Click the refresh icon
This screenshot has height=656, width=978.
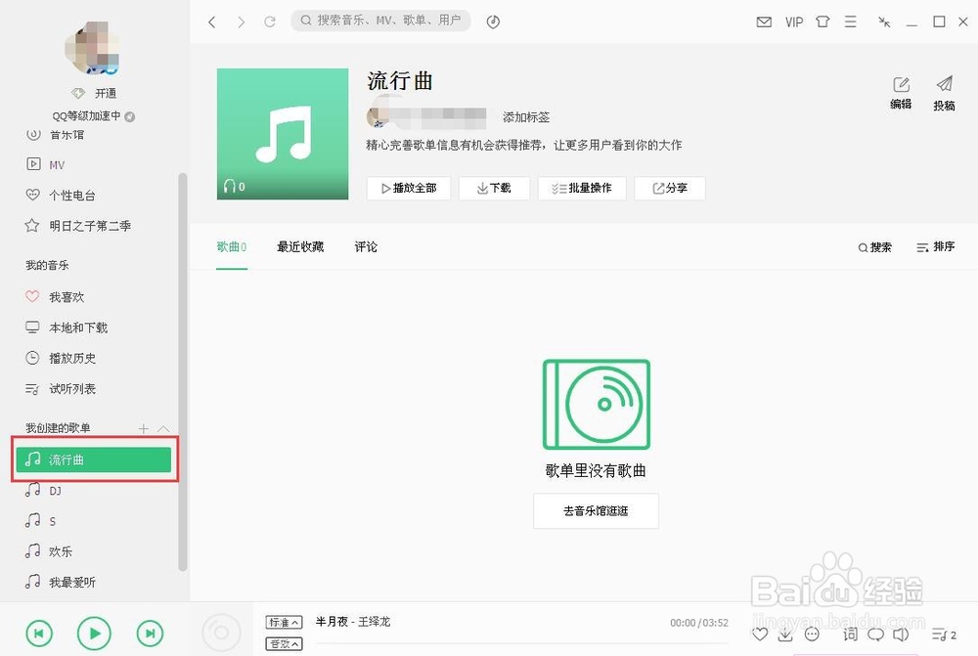(x=270, y=22)
